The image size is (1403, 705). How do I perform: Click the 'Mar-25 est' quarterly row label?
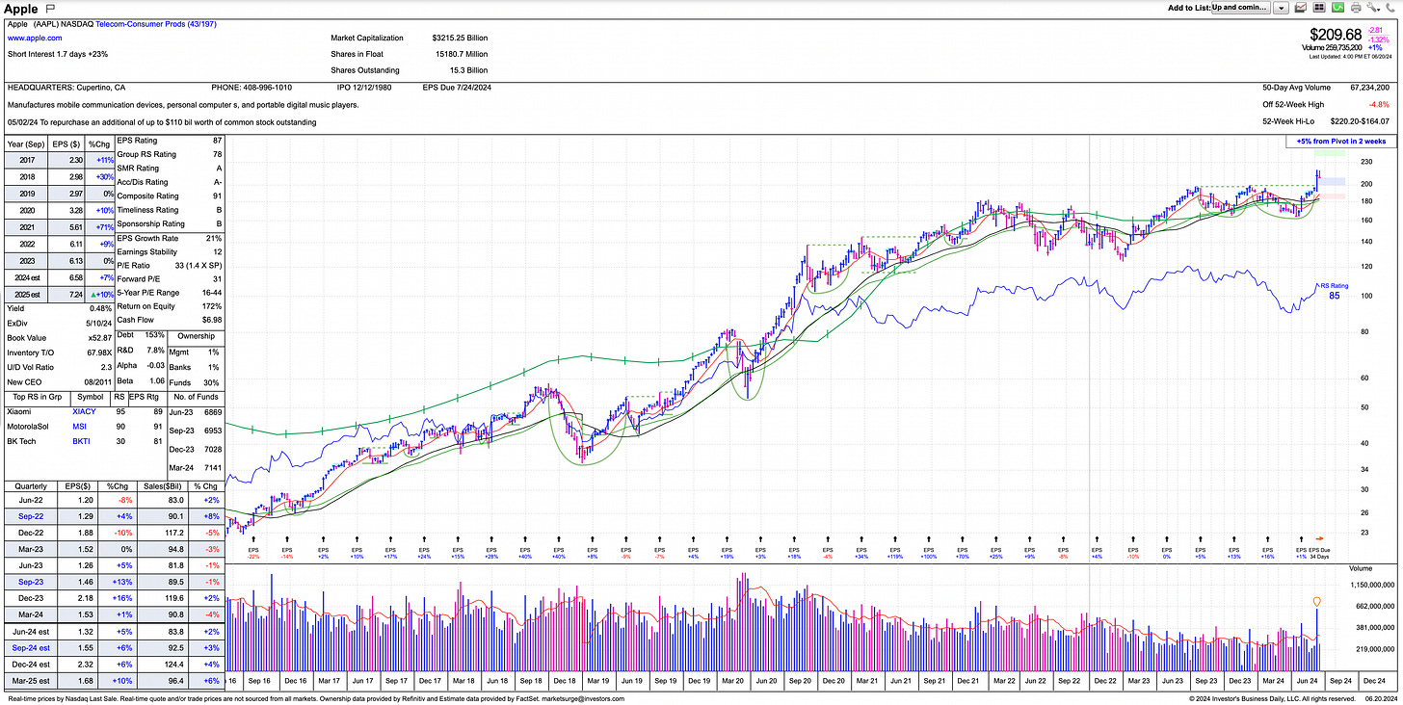point(29,679)
